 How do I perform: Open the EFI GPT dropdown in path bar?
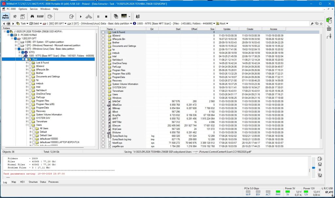[65, 24]
